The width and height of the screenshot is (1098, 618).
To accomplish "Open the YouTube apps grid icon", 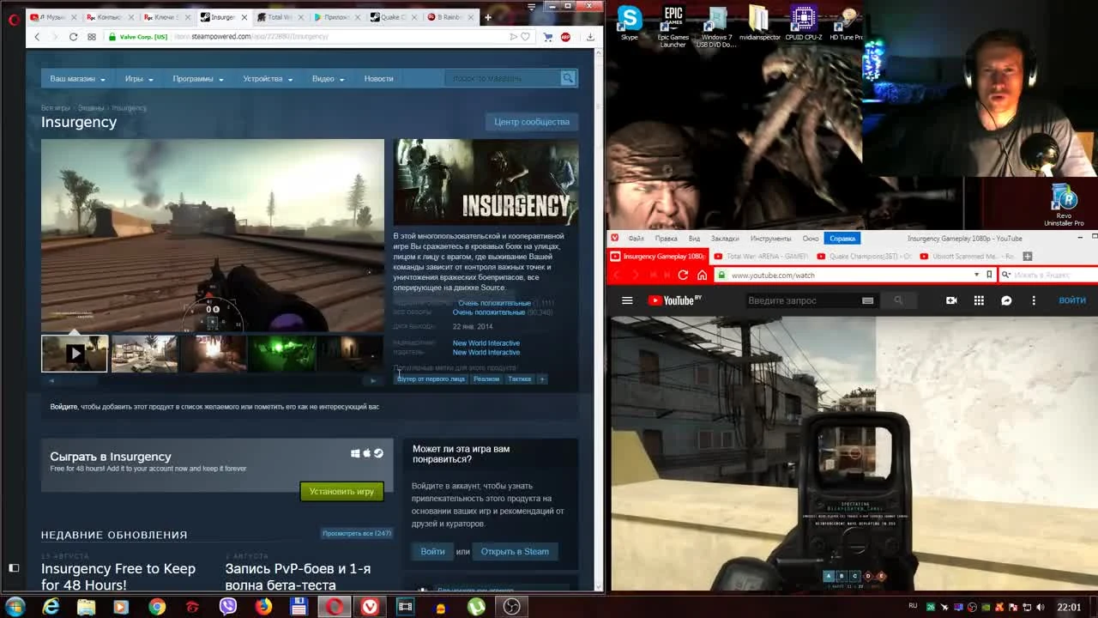I will pyautogui.click(x=979, y=300).
